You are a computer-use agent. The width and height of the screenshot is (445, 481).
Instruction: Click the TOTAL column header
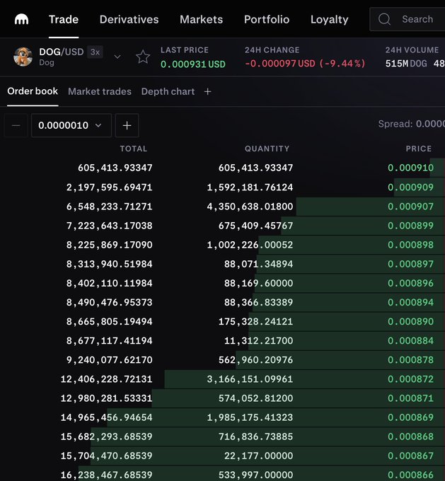coord(134,149)
